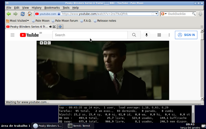Click the youtube.com site identity label
The height and width of the screenshot is (129, 206).
coord(48,14)
